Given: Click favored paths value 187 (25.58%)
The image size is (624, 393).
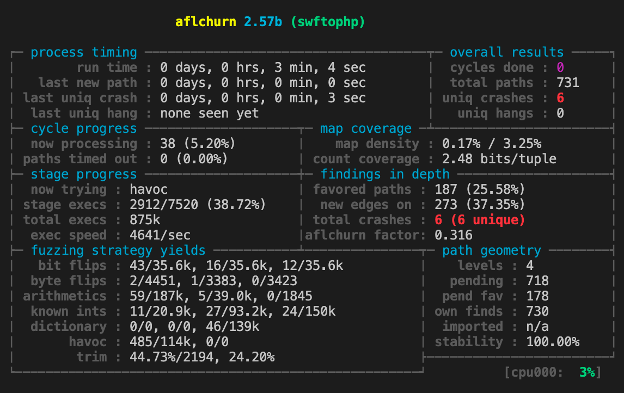Looking at the screenshot, I should [x=480, y=189].
